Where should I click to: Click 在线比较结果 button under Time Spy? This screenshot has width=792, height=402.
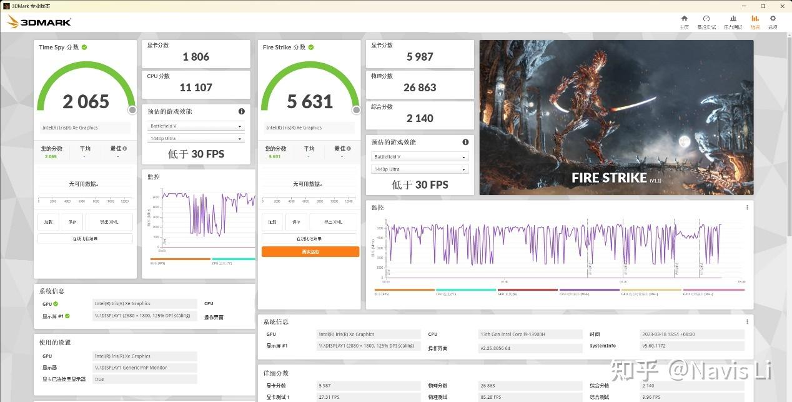pos(85,239)
